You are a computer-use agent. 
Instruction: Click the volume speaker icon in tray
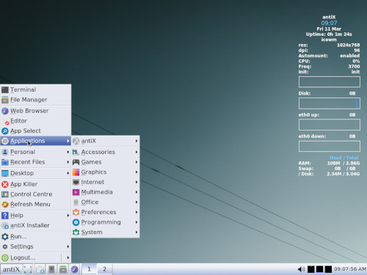(x=301, y=269)
